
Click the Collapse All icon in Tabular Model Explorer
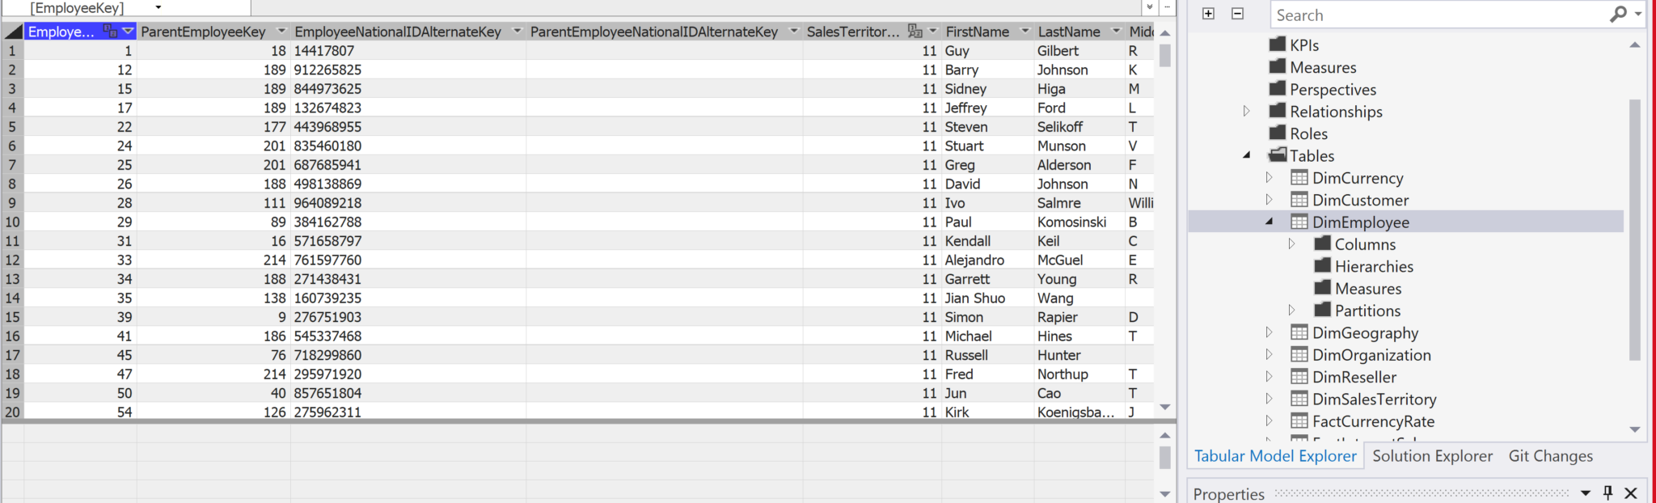coord(1237,14)
